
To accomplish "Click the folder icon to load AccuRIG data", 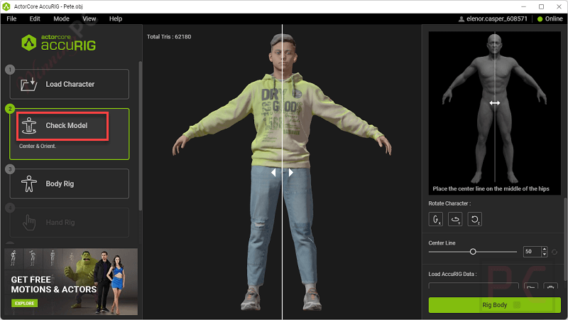I will tap(531, 288).
